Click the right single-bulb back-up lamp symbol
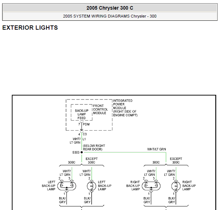218x210 pixels. [176, 186]
